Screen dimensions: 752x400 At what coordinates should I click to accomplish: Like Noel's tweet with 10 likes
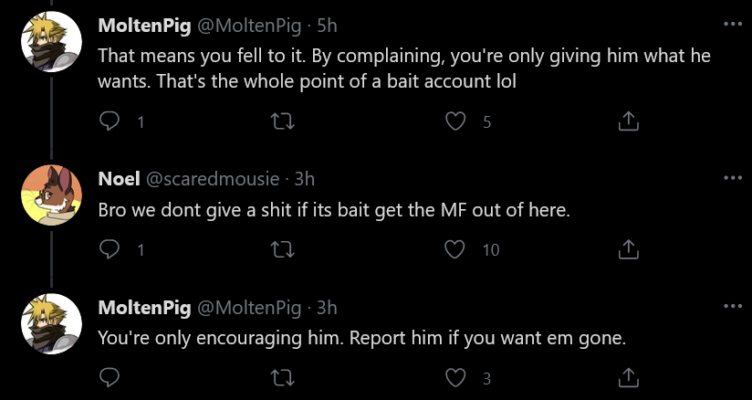pyautogui.click(x=455, y=249)
